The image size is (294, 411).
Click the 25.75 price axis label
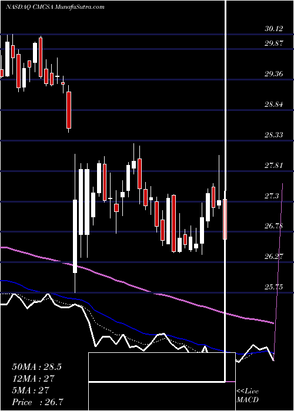click(274, 287)
